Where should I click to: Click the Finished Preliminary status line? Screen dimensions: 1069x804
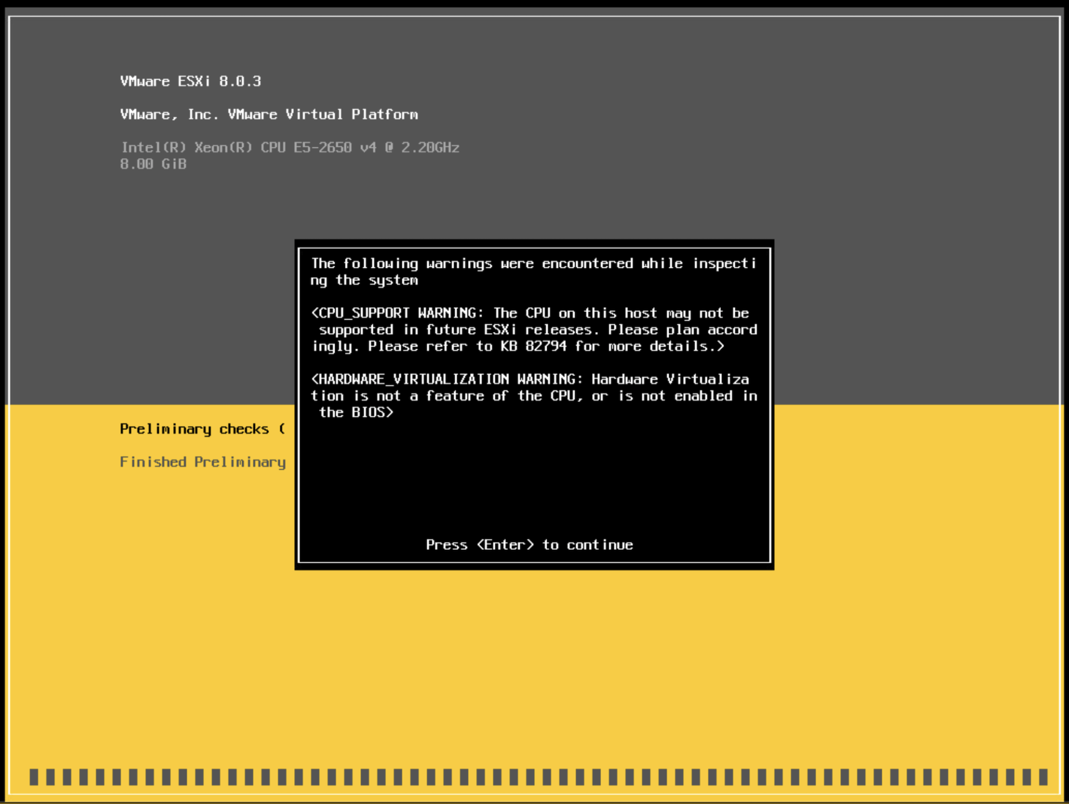tap(203, 462)
